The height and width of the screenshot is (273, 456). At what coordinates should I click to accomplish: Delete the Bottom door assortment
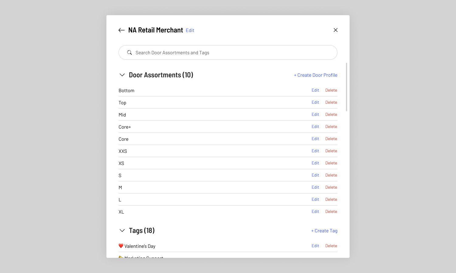(331, 90)
